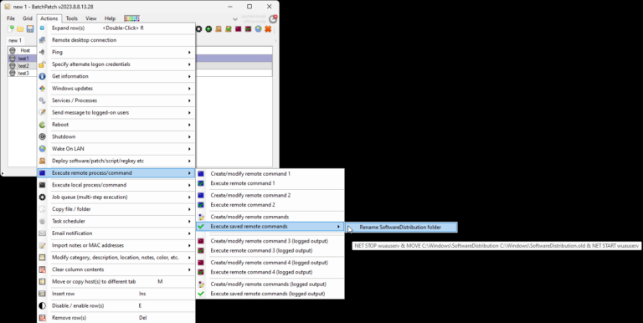The image size is (643, 323).
Task: Open the chevron dropdown near cached mode
Action: click(x=235, y=19)
